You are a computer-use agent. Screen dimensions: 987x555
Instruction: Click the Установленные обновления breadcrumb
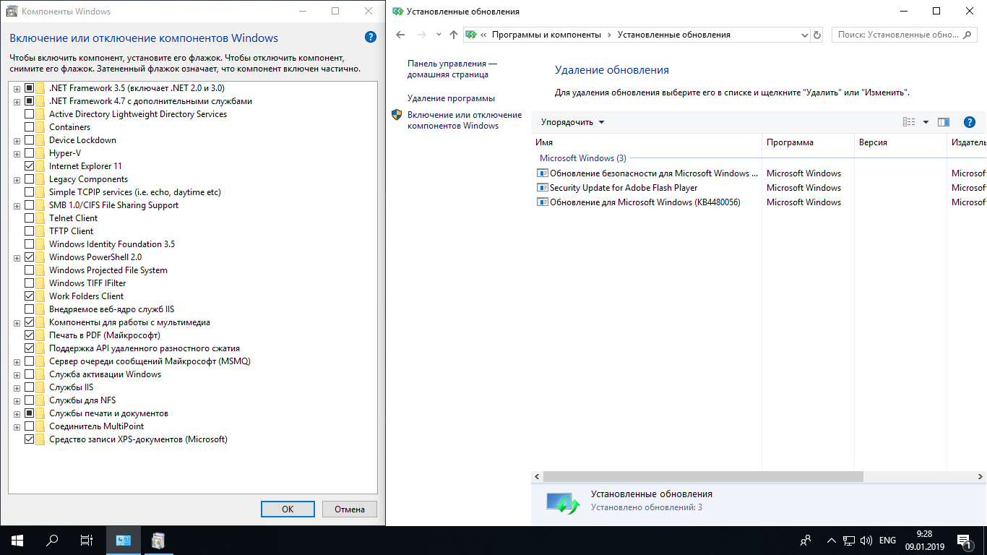pyautogui.click(x=674, y=35)
